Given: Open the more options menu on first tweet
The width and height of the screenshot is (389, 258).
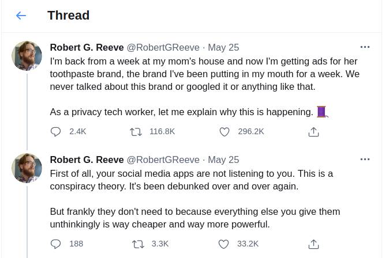Looking at the screenshot, I should [365, 47].
